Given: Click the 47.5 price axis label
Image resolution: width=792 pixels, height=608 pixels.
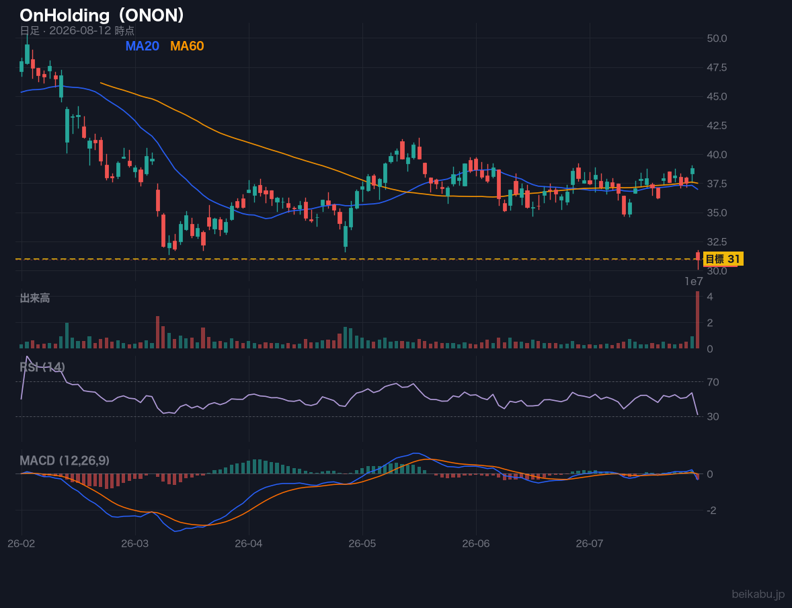Looking at the screenshot, I should (x=717, y=67).
